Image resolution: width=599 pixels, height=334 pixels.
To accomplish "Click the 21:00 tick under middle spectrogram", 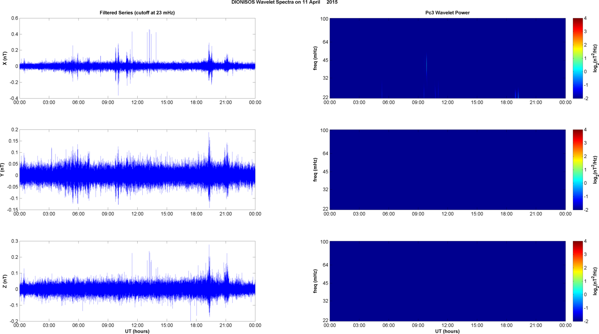I will [536, 214].
